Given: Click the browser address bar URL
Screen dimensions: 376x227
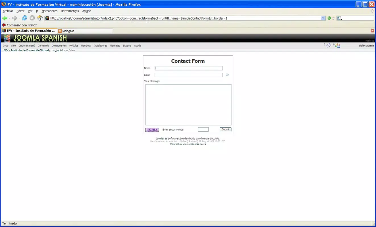Looking at the screenshot, I should click(185, 18).
